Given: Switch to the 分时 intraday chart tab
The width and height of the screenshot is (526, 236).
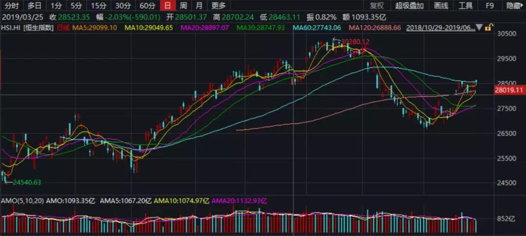Looking at the screenshot, I should point(12,5).
